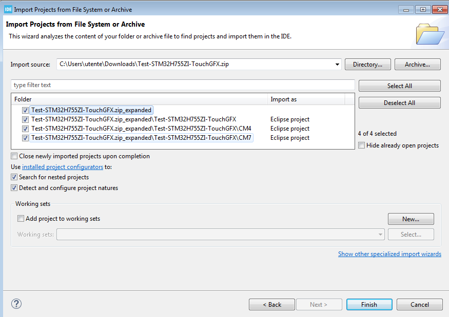Click the Directory... button
Viewport: 449px width, 317px height.
pos(368,65)
